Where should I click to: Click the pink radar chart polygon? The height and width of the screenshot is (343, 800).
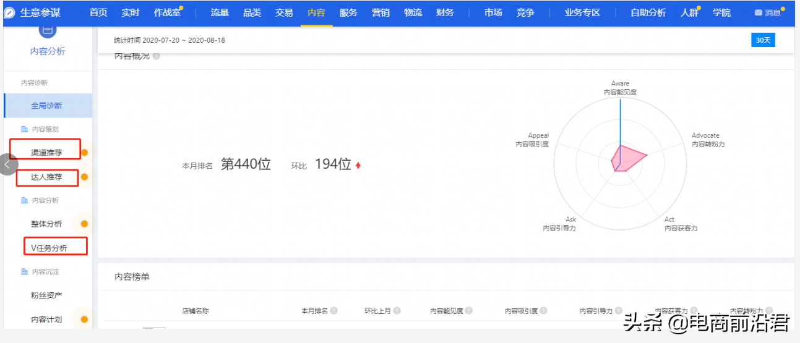coord(626,158)
